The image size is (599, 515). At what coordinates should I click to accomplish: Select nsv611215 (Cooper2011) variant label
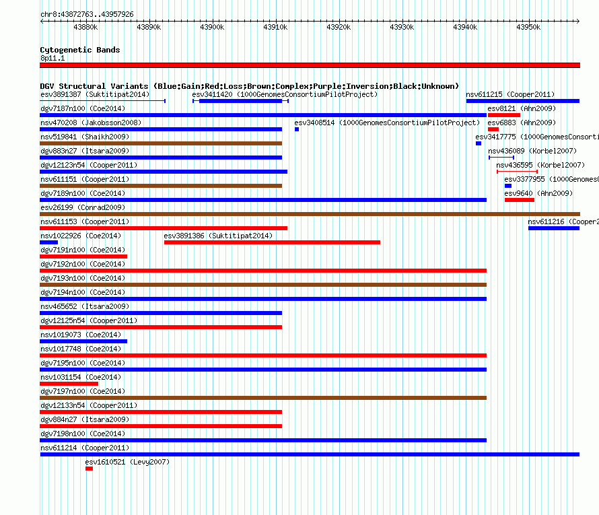(x=510, y=94)
